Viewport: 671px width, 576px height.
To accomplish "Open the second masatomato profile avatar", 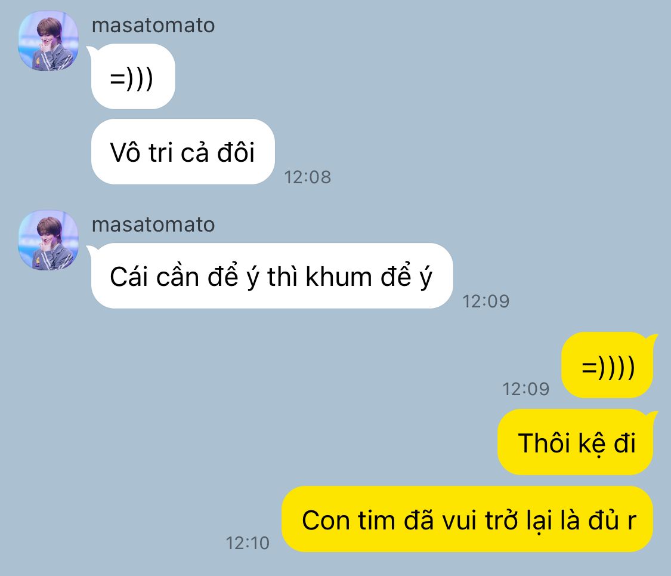I will [48, 241].
